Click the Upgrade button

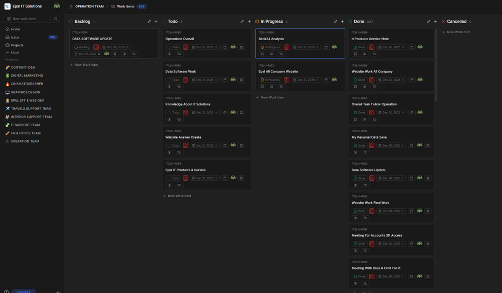pos(23,291)
